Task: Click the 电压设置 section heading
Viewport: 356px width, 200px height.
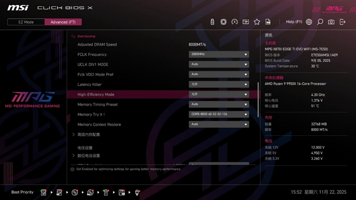Action: tap(85, 148)
